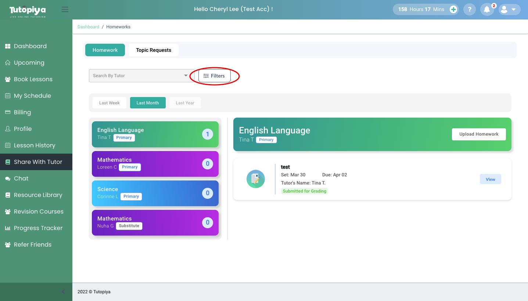The image size is (528, 301).
Task: Open the help question mark icon
Action: [x=469, y=10]
